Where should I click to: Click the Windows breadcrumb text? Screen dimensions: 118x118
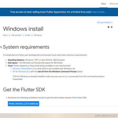point(38,35)
